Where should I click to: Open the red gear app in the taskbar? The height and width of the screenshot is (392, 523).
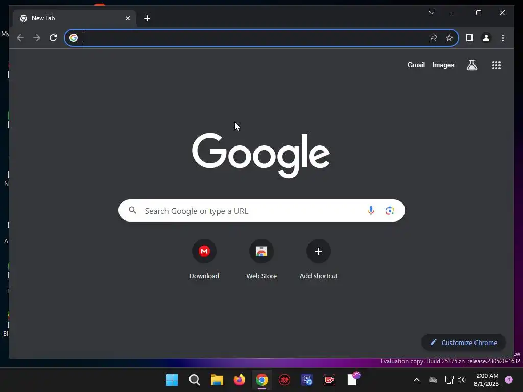tap(284, 380)
